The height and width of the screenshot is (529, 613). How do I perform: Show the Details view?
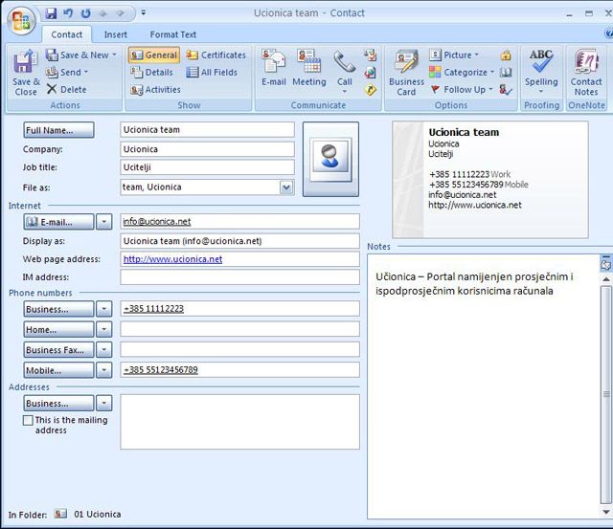151,73
